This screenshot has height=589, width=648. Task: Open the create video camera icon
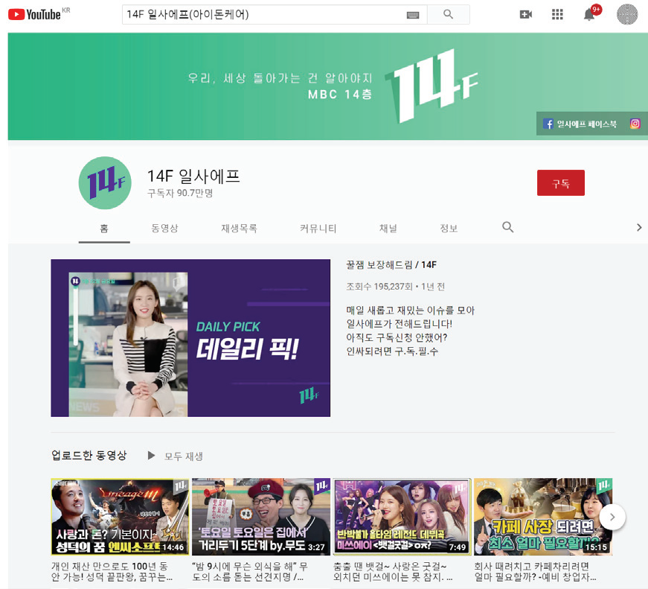[526, 14]
